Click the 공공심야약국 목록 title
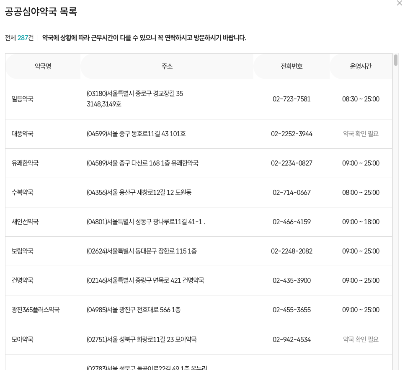Image resolution: width=405 pixels, height=370 pixels. (41, 12)
